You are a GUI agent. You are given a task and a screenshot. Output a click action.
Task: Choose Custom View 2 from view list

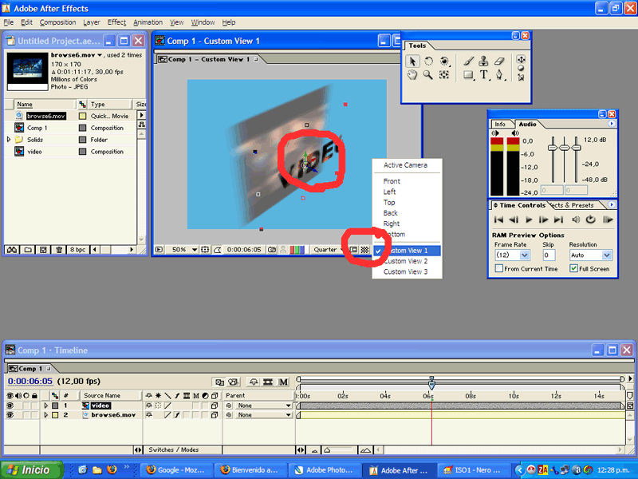(405, 261)
